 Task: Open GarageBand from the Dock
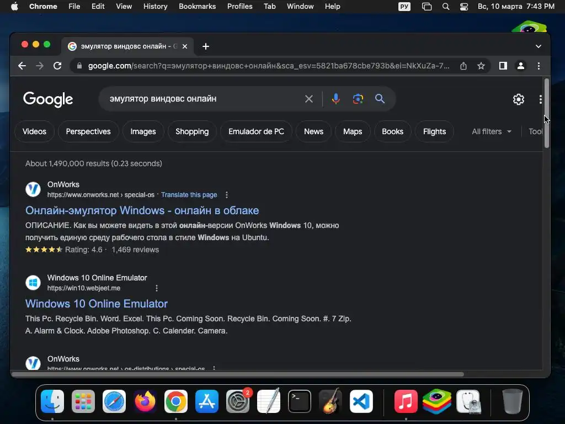click(331, 401)
